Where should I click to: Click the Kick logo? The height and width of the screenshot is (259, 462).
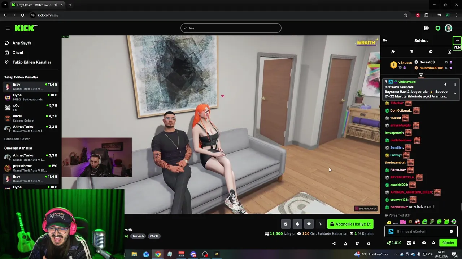pyautogui.click(x=26, y=28)
